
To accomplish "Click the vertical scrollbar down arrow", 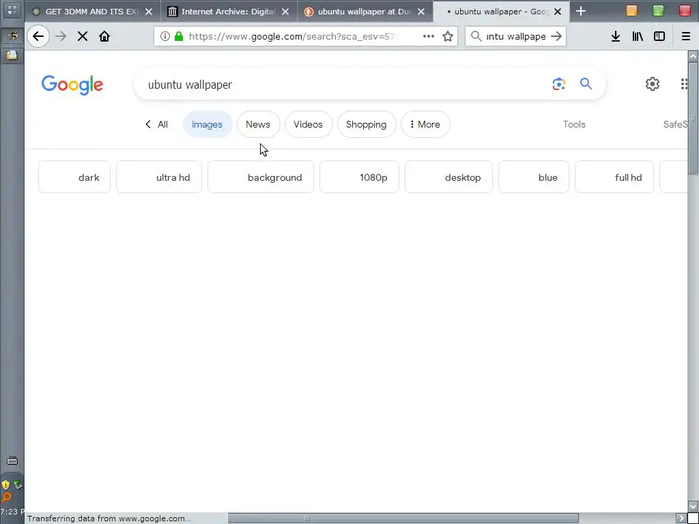I will tap(693, 506).
